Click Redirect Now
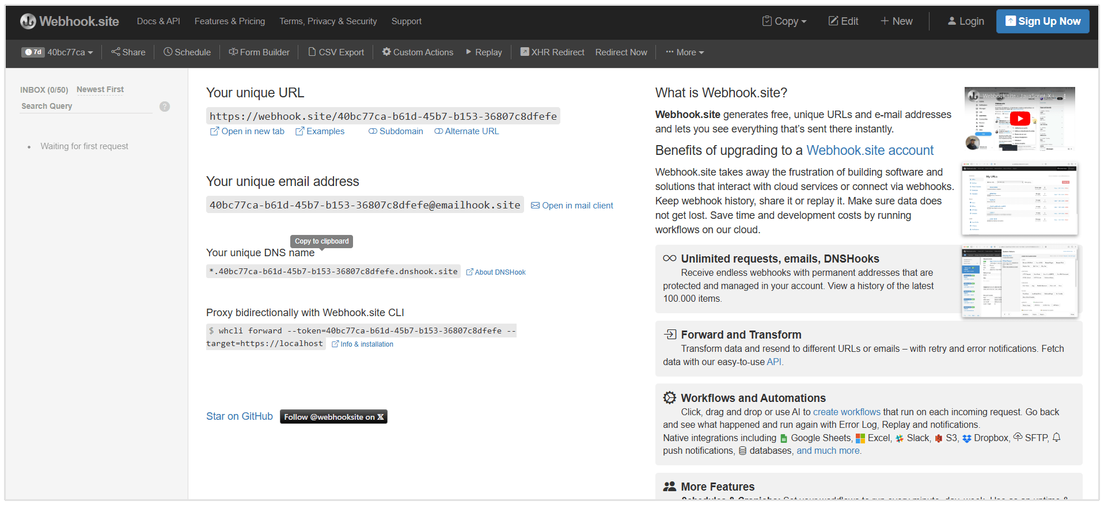The image size is (1104, 505). click(x=621, y=52)
